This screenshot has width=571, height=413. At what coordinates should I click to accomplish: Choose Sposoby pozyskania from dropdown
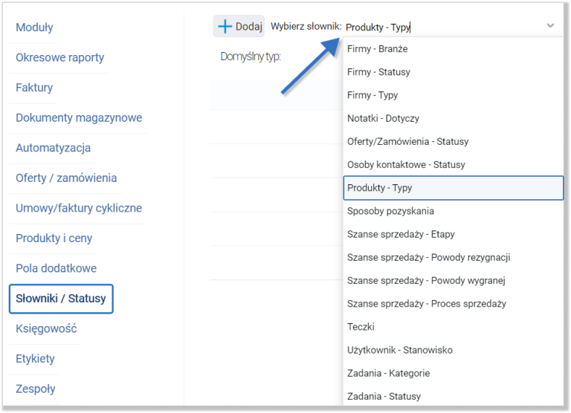390,211
